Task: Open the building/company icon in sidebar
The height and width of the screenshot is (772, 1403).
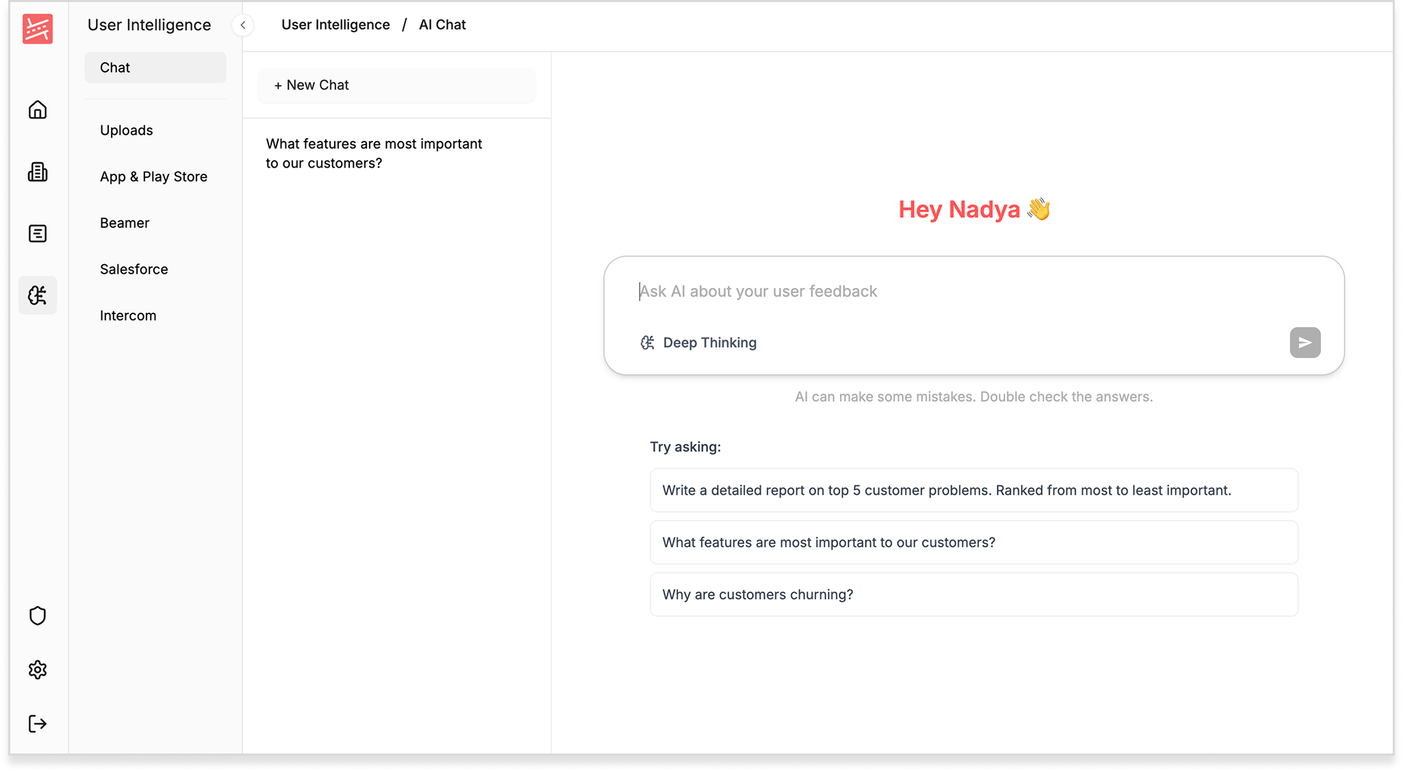Action: [x=38, y=172]
